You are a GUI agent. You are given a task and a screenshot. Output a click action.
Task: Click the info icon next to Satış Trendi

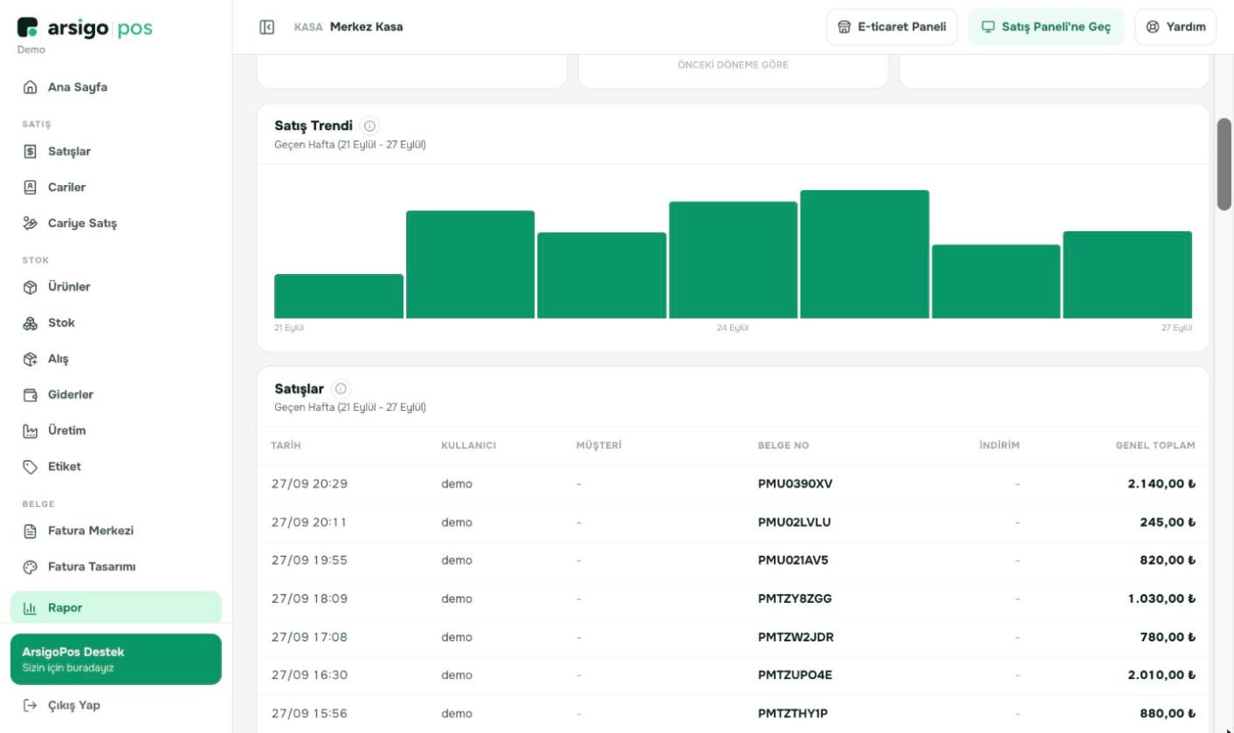pyautogui.click(x=369, y=126)
